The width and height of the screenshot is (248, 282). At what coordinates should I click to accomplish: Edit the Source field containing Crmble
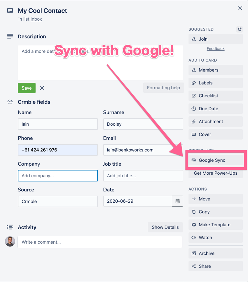(x=58, y=201)
